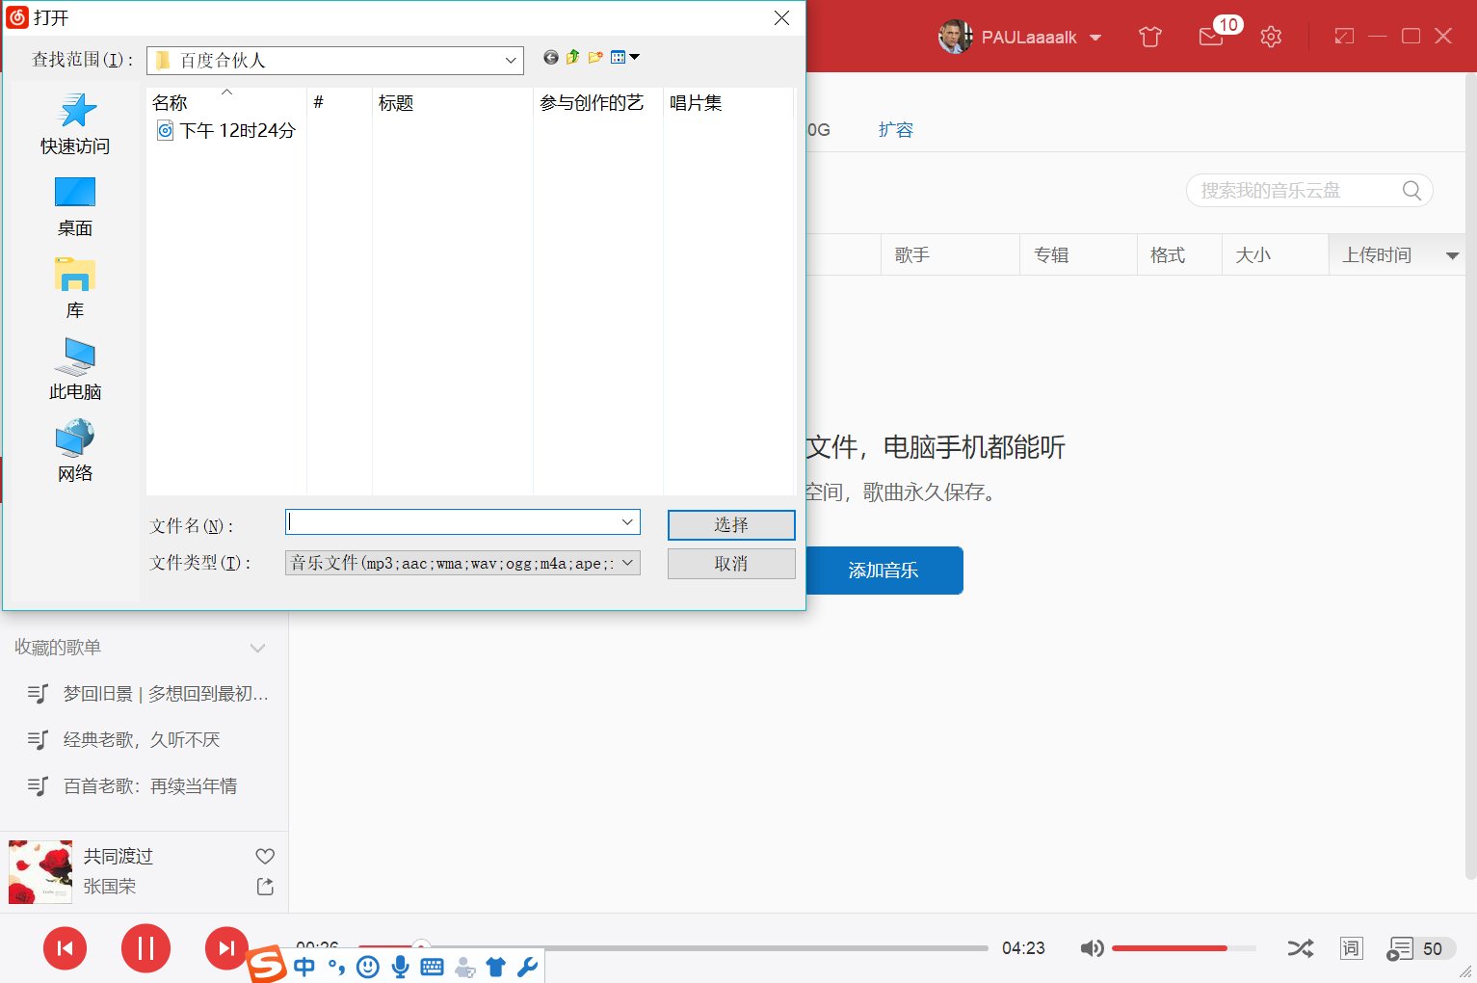Collapse the 收藏的歌单 section
Viewport: 1477px width, 983px height.
tap(257, 648)
